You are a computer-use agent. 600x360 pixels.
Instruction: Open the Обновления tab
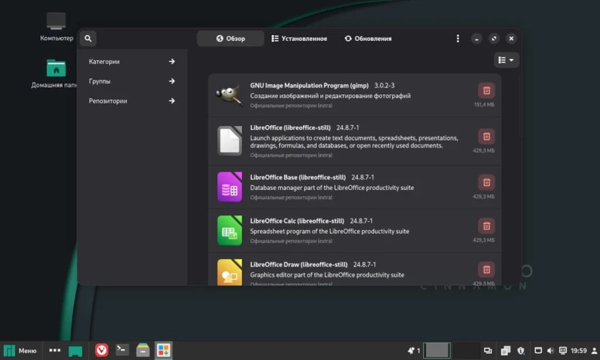coord(368,38)
